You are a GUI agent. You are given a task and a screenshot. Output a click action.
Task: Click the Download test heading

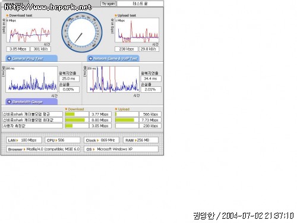click(x=21, y=15)
